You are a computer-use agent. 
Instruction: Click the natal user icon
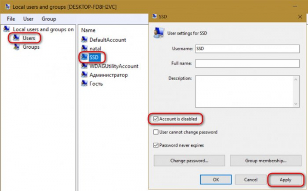[x=84, y=48]
